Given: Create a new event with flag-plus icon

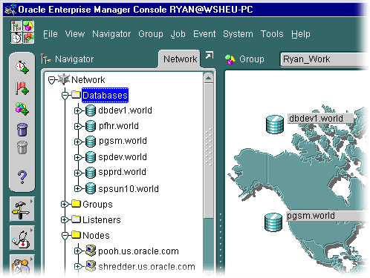Looking at the screenshot, I should (22, 88).
